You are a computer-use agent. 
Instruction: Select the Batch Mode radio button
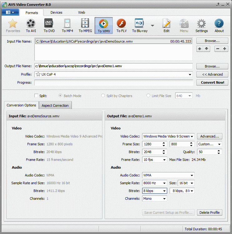(60, 96)
